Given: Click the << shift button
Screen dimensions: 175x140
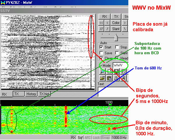Looking at the screenshot, I should (x=101, y=23).
